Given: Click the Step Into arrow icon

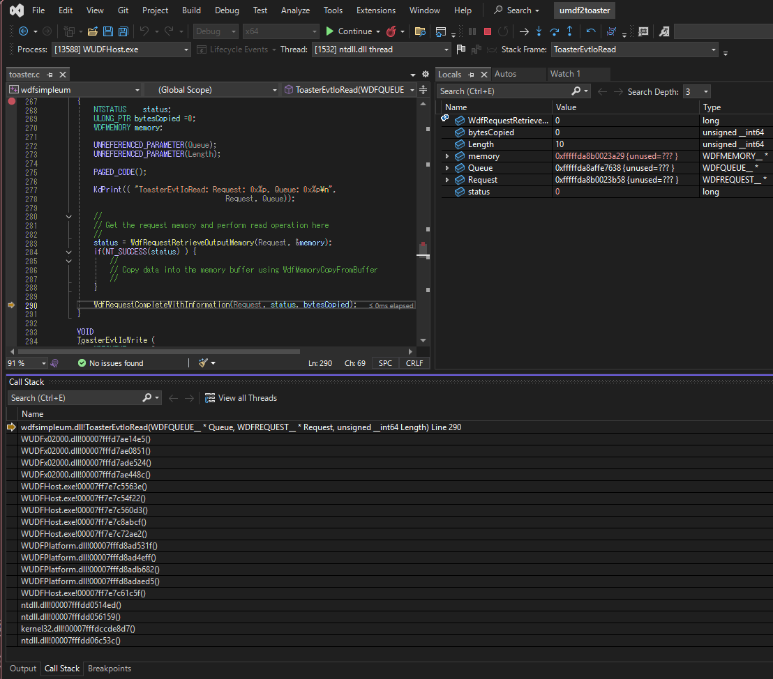Looking at the screenshot, I should [539, 31].
